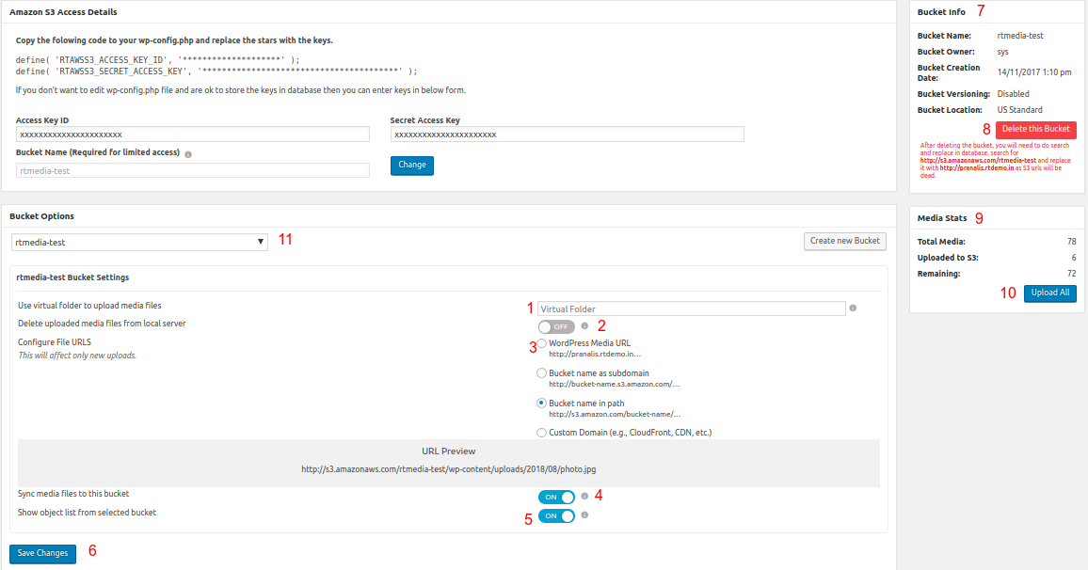Viewport: 1088px width, 570px height.
Task: Click info icon beside Show object list toggle
Action: coord(584,515)
